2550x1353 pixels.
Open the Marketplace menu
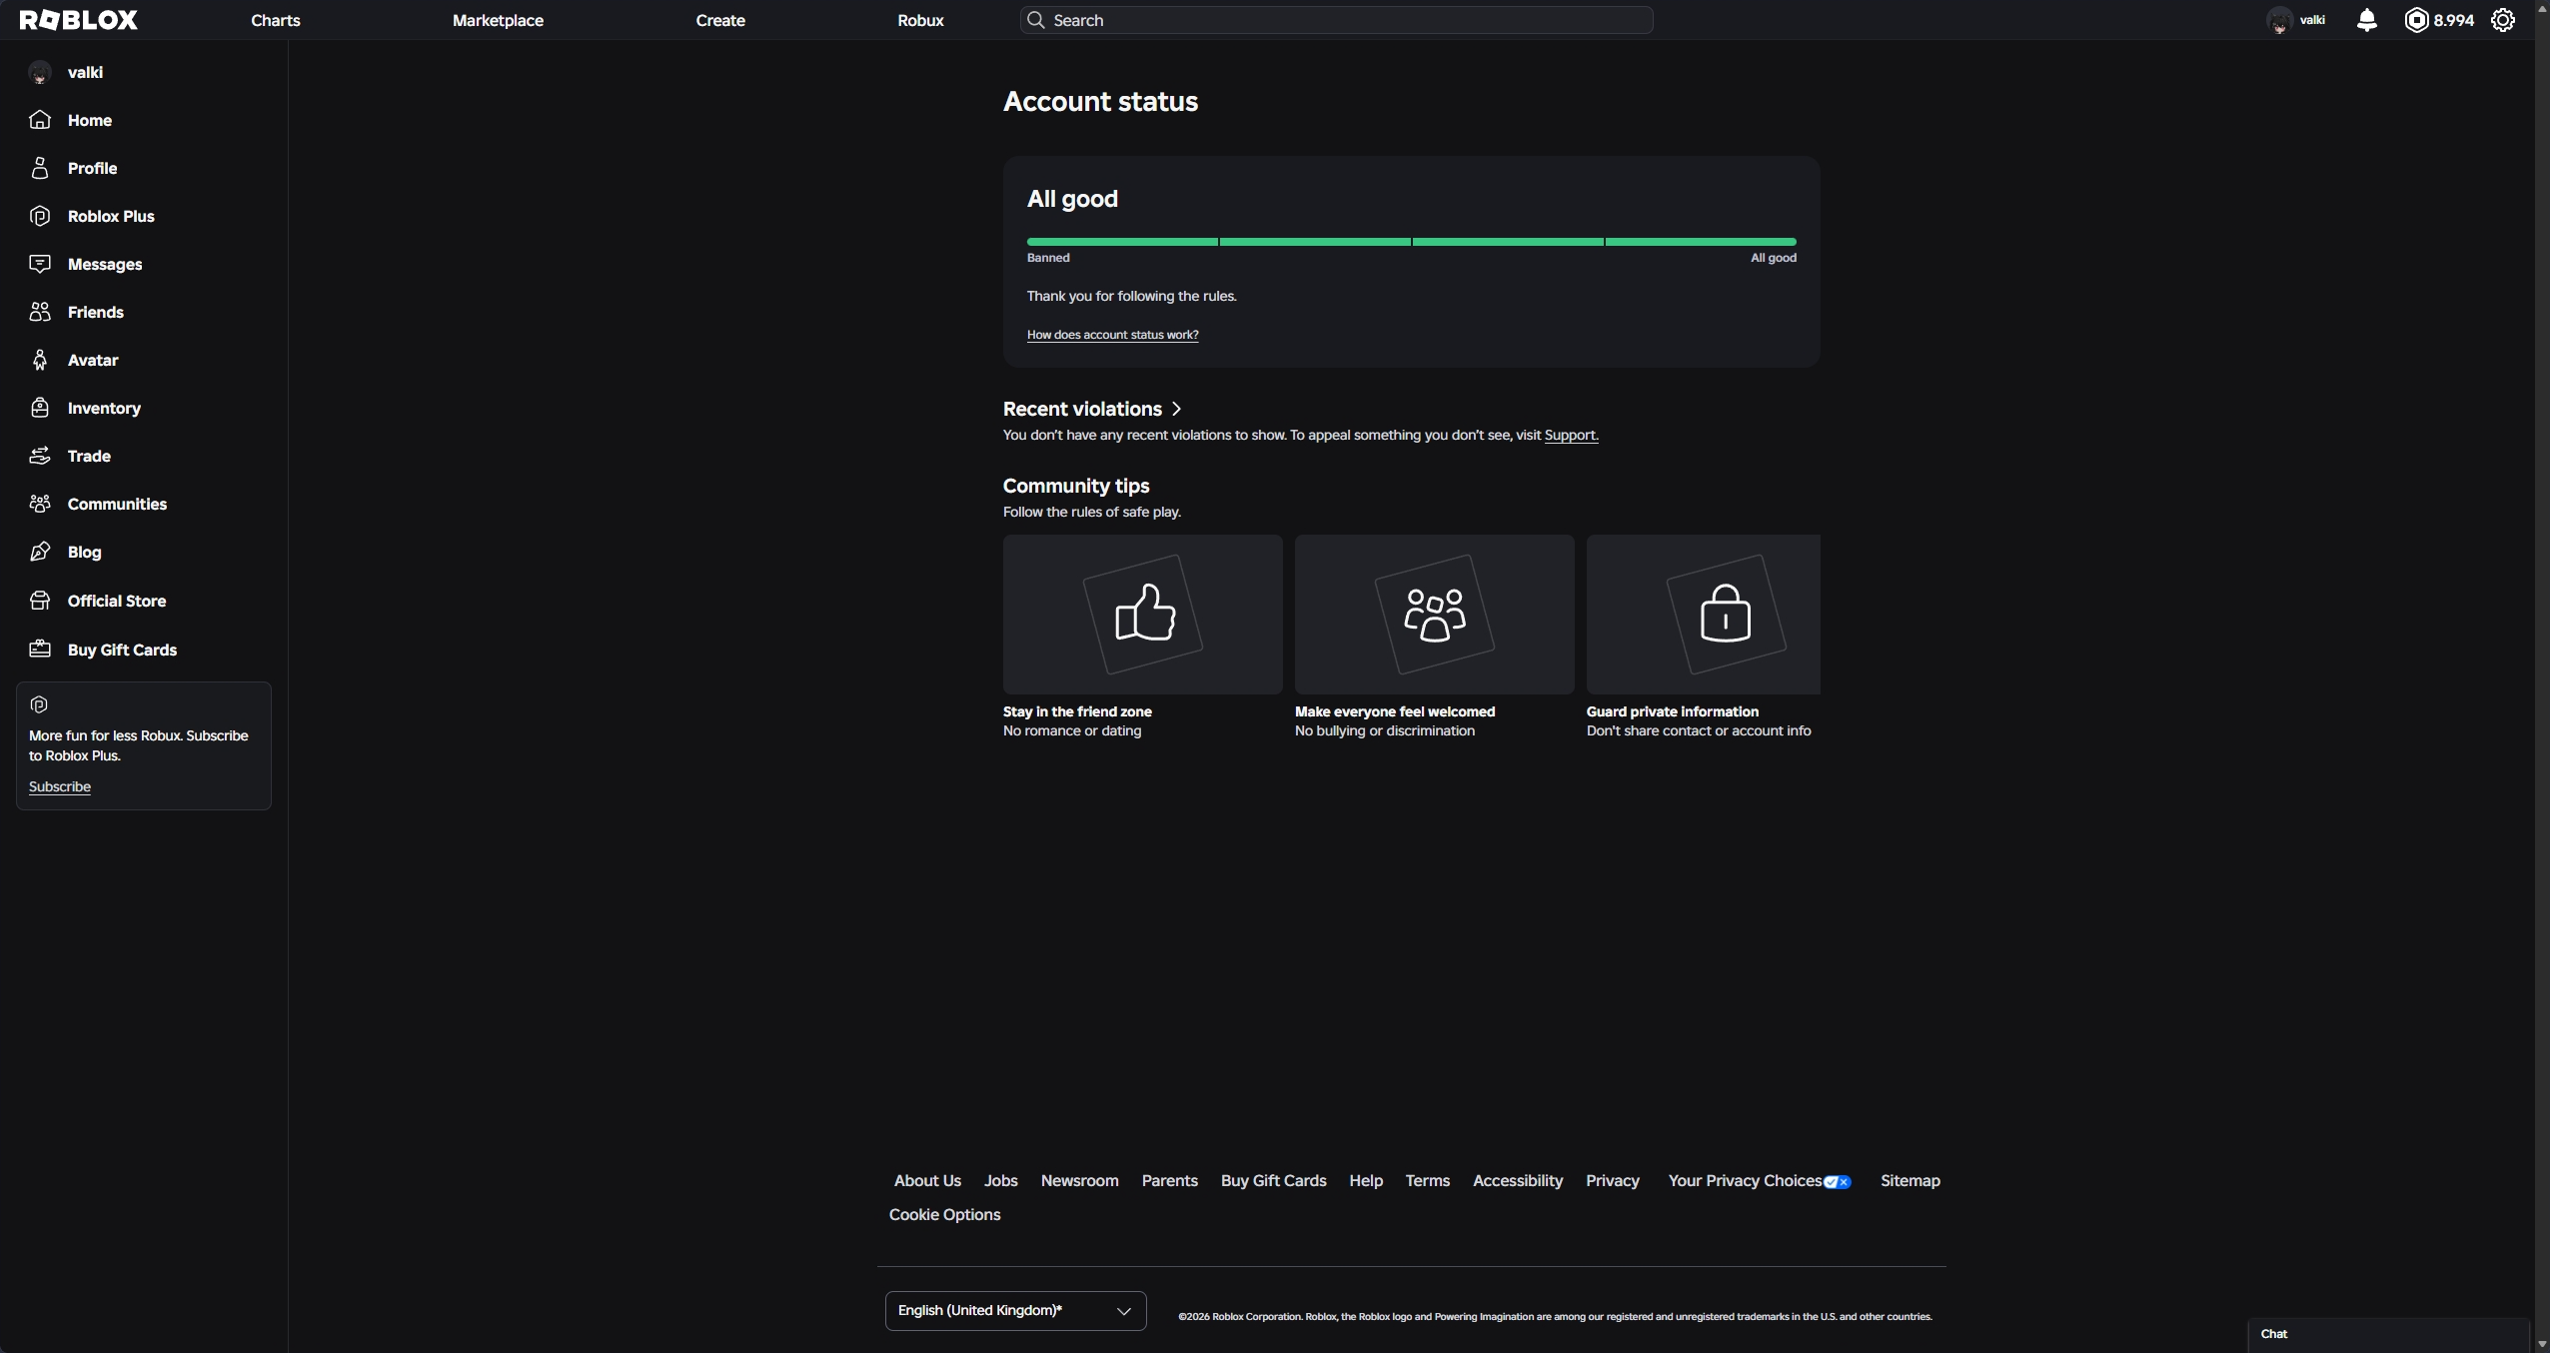pos(498,20)
